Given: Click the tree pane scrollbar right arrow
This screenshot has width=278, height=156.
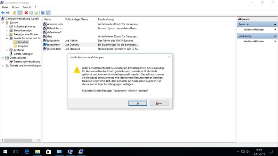Looking at the screenshot, I should pos(39,140).
